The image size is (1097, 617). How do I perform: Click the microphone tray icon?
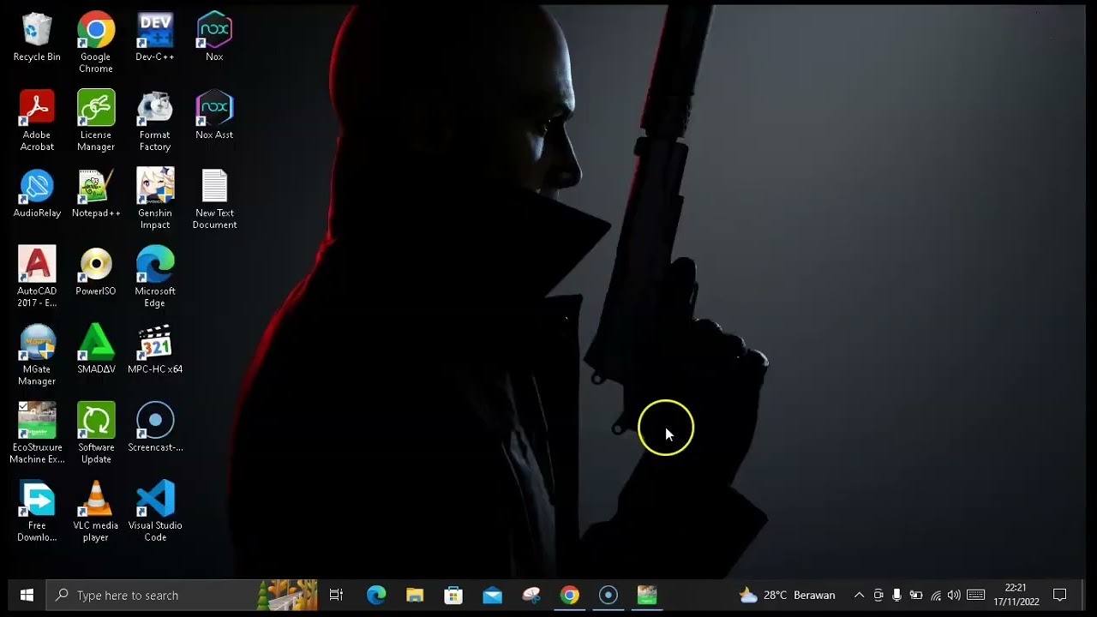[x=896, y=595]
